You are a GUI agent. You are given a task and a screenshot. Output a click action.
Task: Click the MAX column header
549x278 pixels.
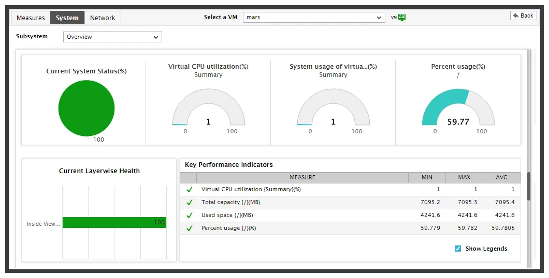point(464,177)
